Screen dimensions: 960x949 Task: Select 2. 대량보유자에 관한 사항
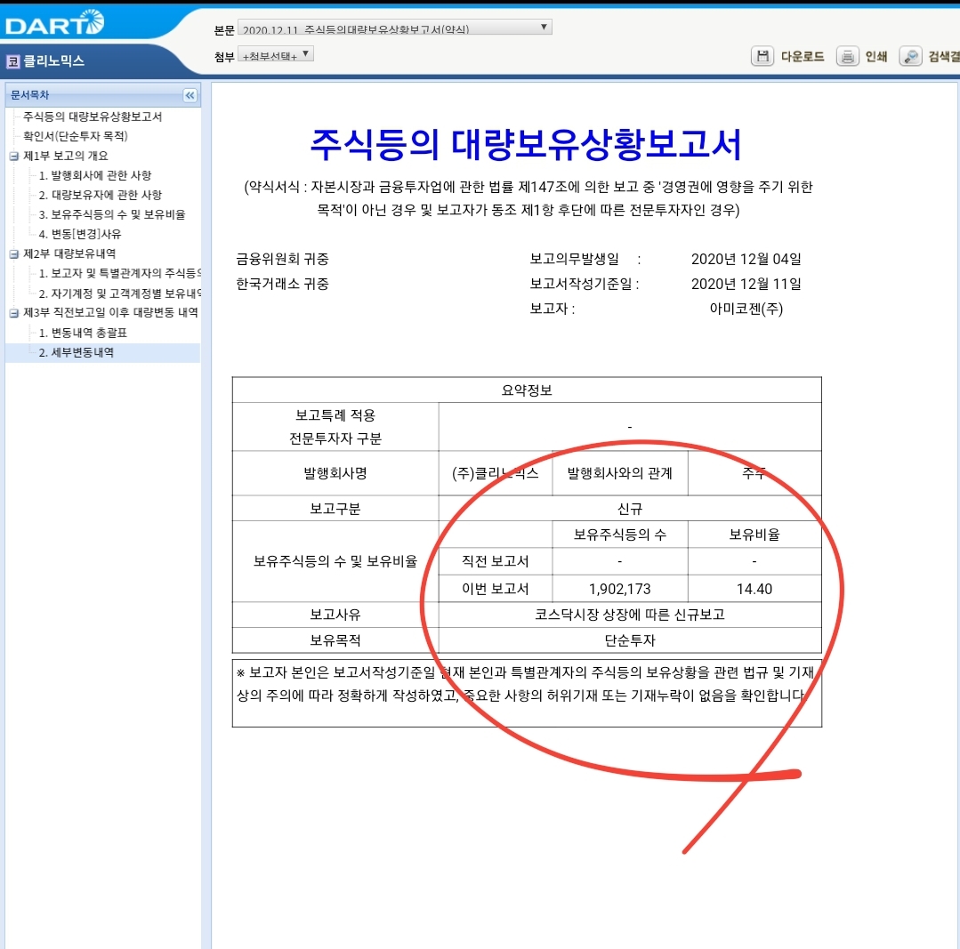[101, 195]
